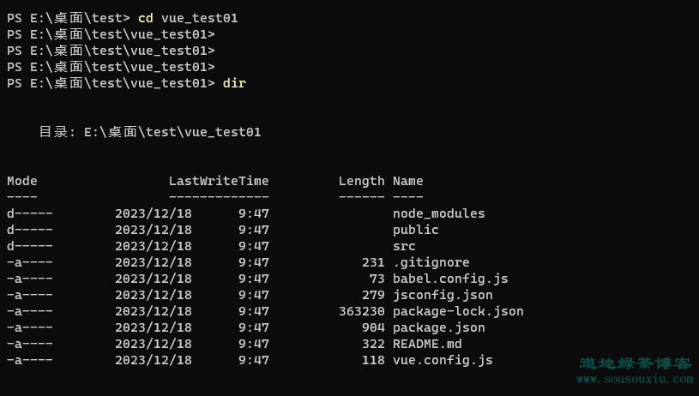Screen dimensions: 699x396
Task: Click babel.config.js in the listing
Action: (x=450, y=279)
